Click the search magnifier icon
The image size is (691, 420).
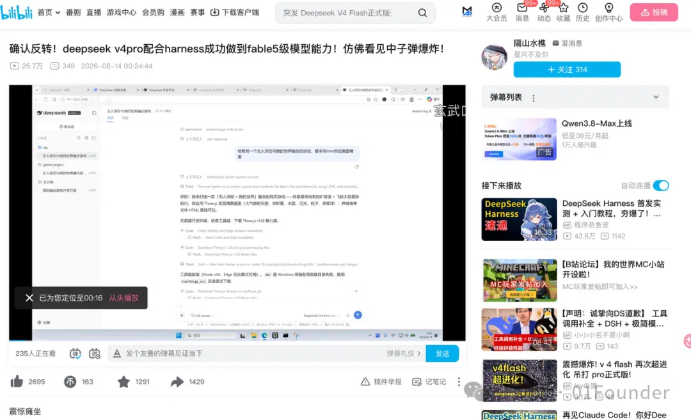[423, 13]
